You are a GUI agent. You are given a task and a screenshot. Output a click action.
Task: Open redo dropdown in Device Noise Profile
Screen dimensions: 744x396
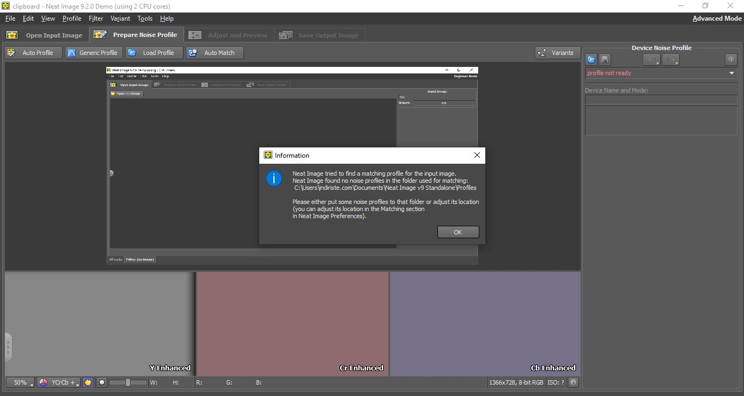pyautogui.click(x=670, y=59)
